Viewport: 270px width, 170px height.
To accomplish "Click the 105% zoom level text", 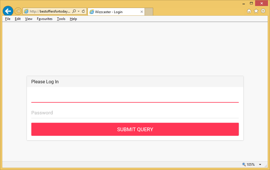I will 251,165.
